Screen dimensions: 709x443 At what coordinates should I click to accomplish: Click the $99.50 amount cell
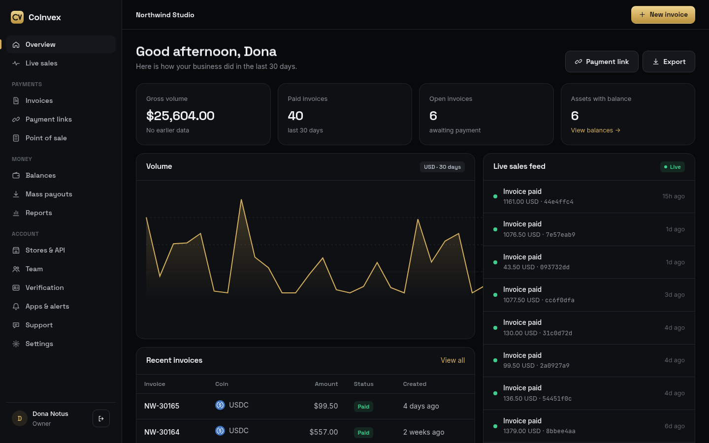(326, 406)
